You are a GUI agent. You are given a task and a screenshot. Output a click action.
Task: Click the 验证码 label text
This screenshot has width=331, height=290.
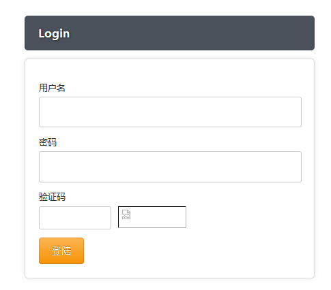click(52, 197)
